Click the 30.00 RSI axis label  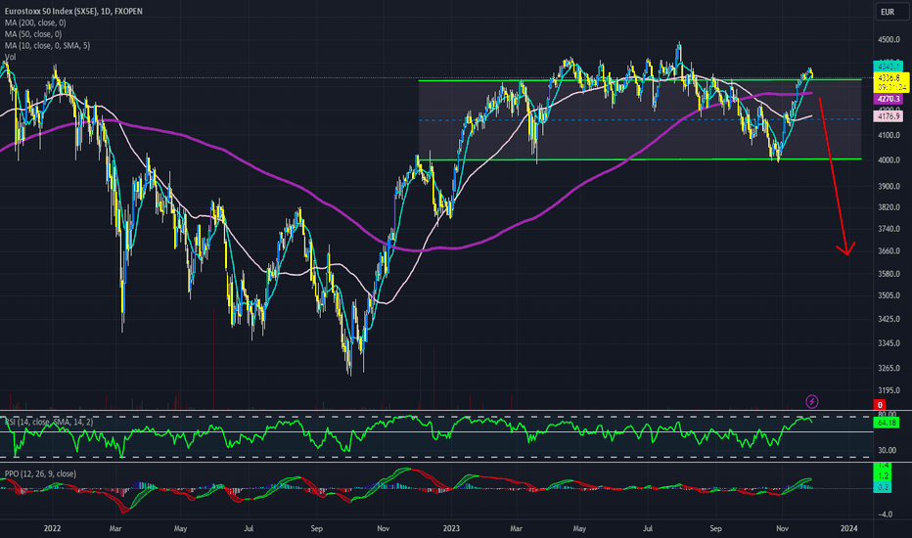click(887, 450)
